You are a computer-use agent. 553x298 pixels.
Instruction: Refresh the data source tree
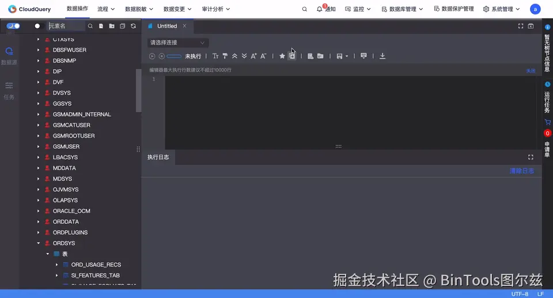133,26
